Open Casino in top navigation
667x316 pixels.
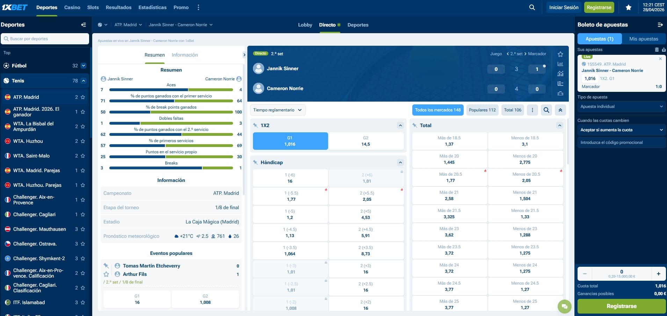[x=72, y=7]
